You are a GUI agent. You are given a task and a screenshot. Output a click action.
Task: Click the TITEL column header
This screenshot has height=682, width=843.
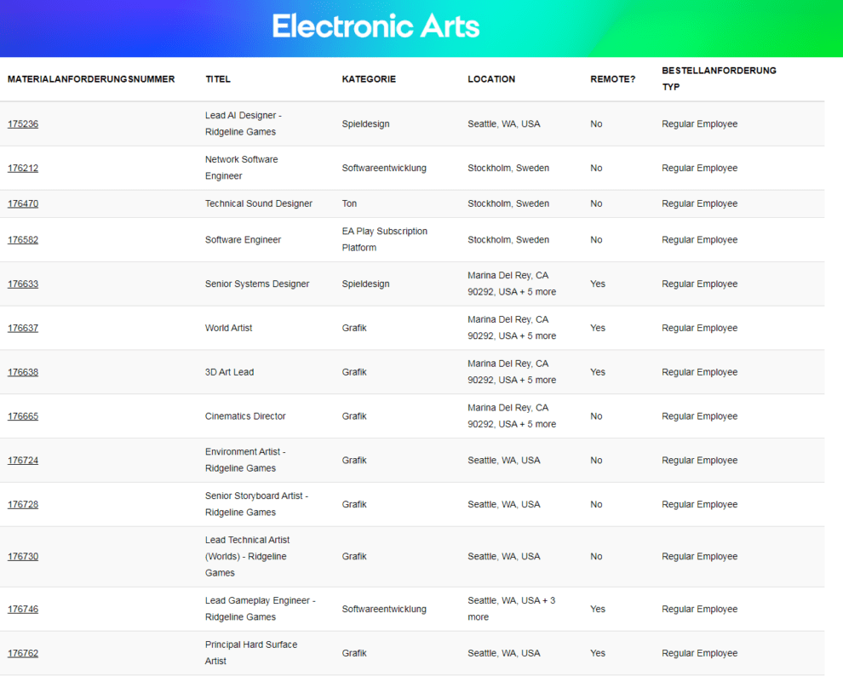[x=218, y=79]
